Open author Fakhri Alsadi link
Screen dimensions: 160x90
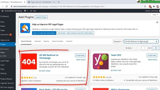[x=46, y=71]
